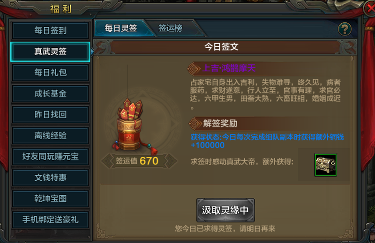Open the 成长基金 sidebar entry

click(51, 94)
